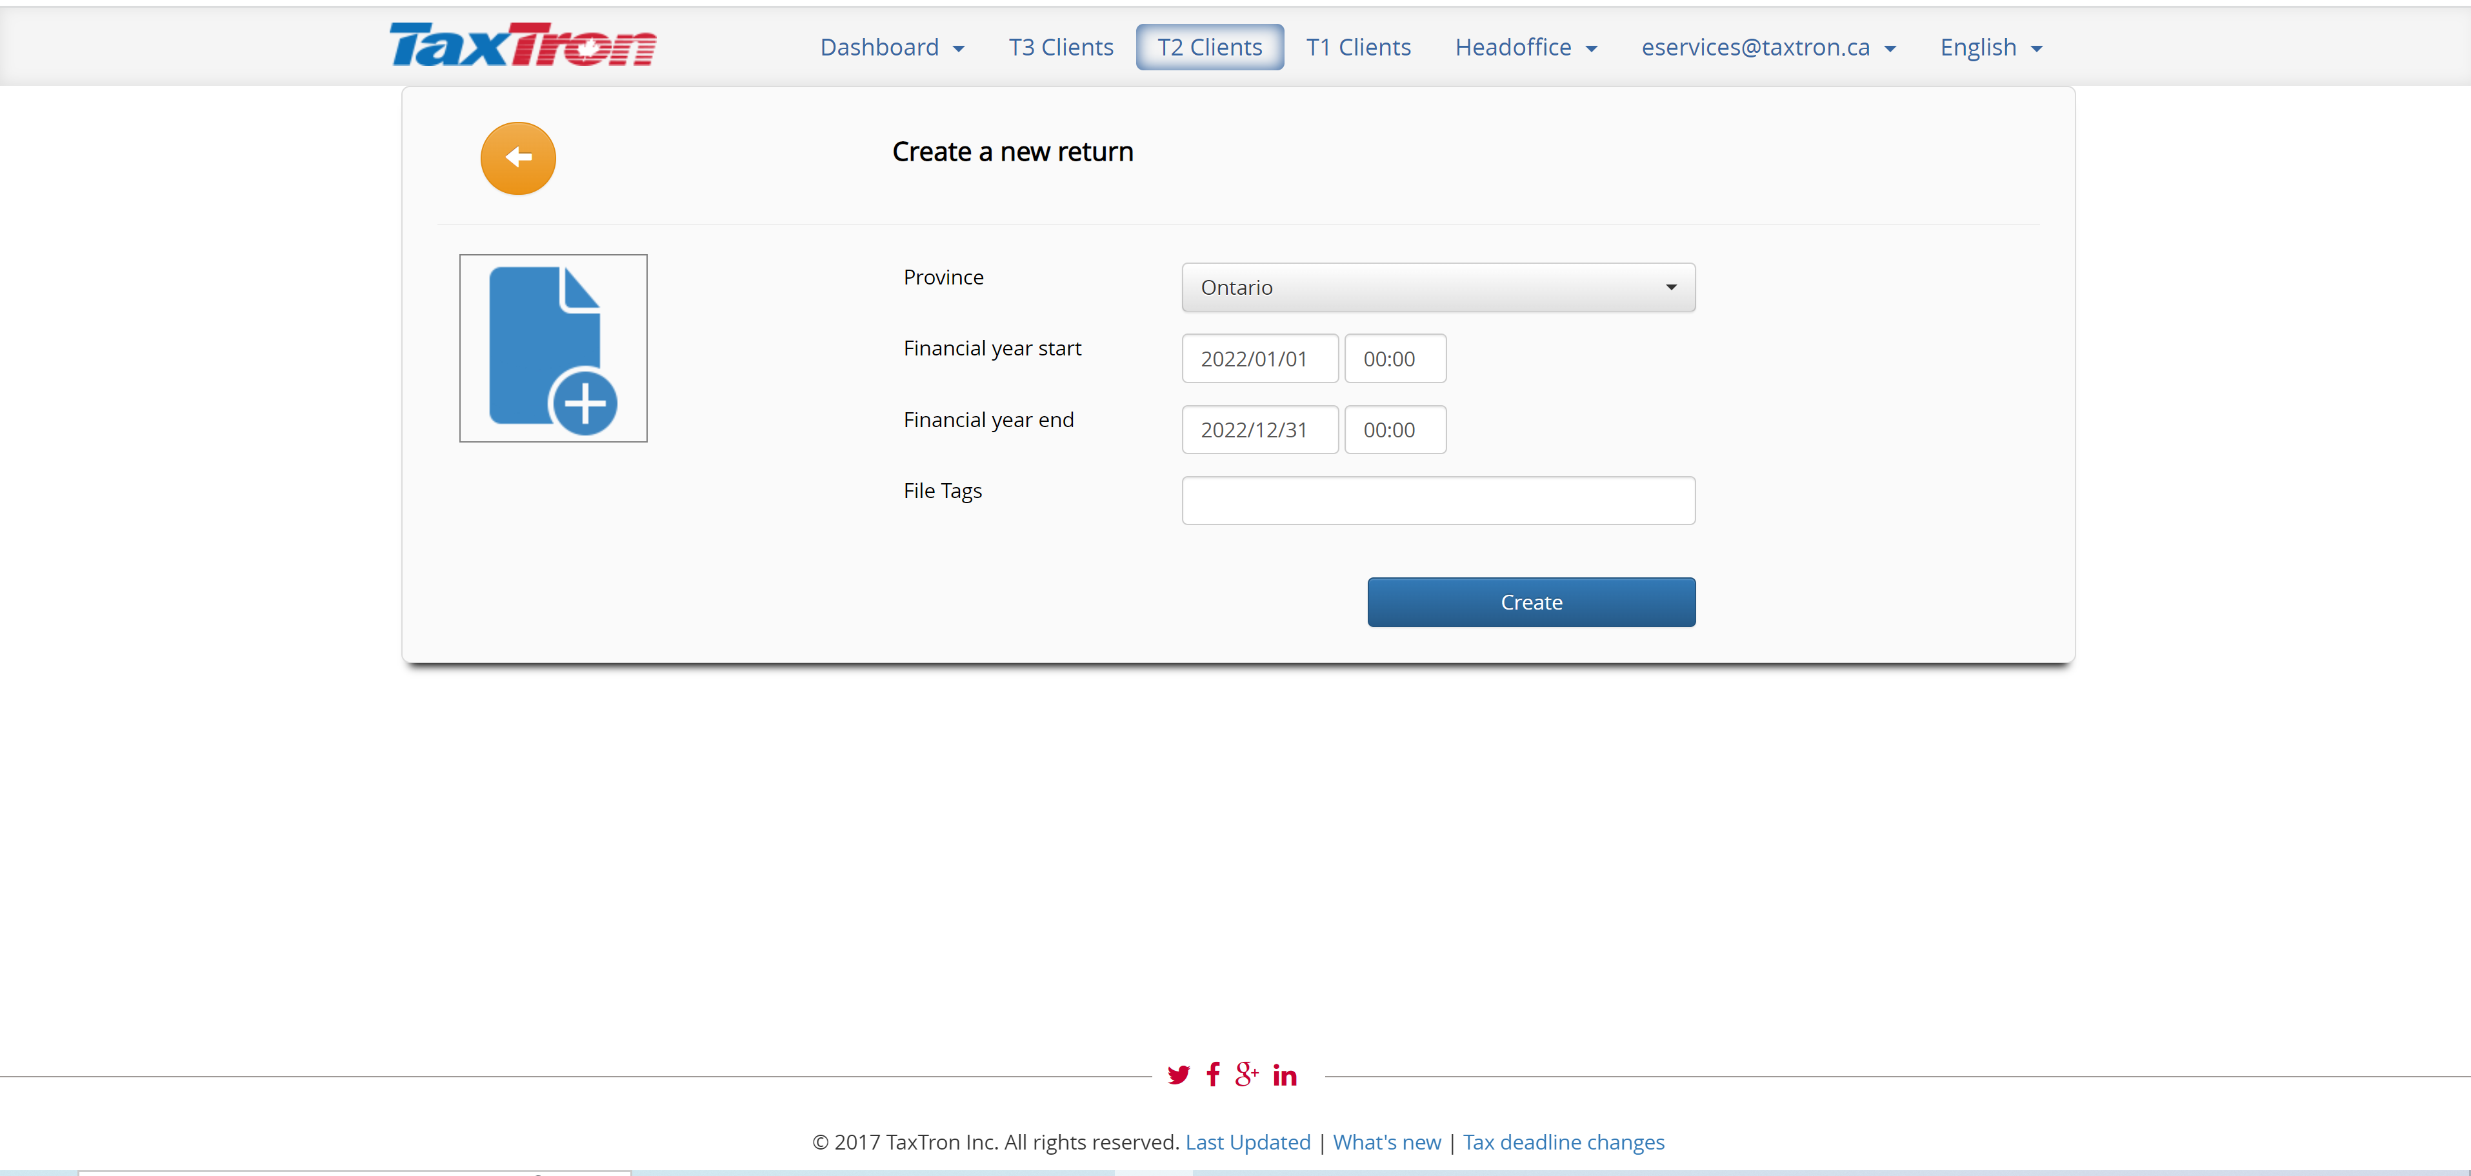Select the T2 Clients tab
This screenshot has width=2471, height=1176.
click(x=1210, y=47)
